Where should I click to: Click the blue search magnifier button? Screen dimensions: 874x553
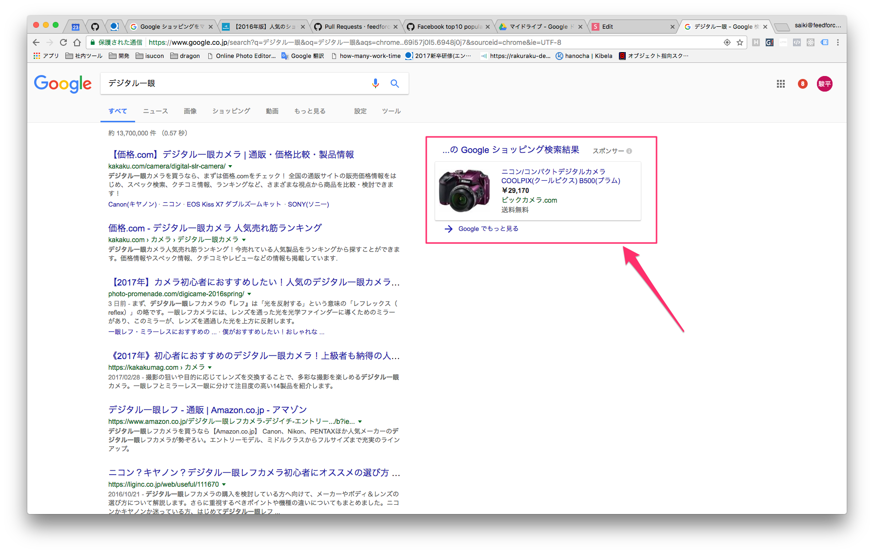click(395, 83)
